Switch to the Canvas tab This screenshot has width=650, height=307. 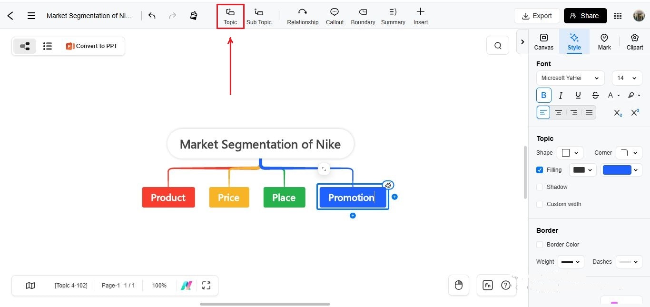pyautogui.click(x=543, y=41)
